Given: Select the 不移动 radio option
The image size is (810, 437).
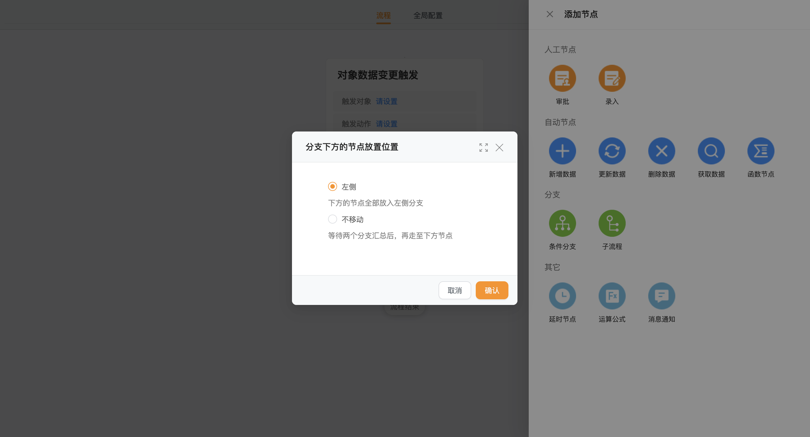Looking at the screenshot, I should (x=332, y=219).
